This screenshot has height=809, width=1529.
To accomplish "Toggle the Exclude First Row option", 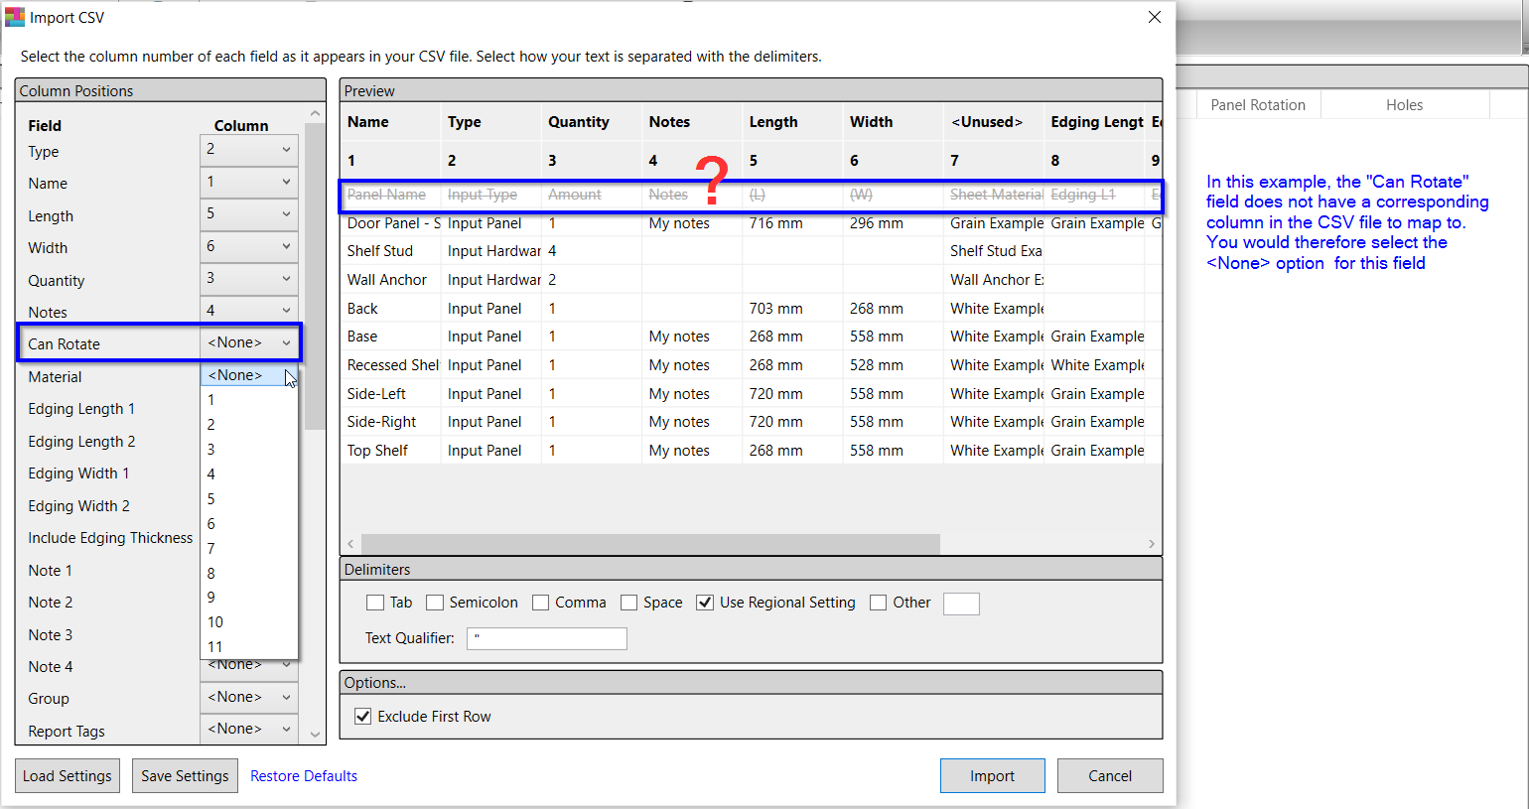I will 363,717.
